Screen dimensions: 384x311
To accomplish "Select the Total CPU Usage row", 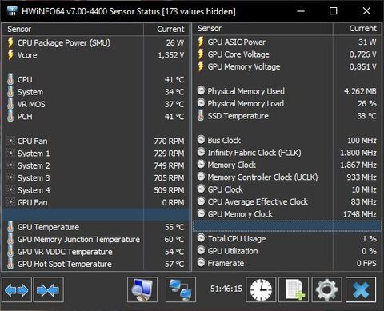I will 287,238.
